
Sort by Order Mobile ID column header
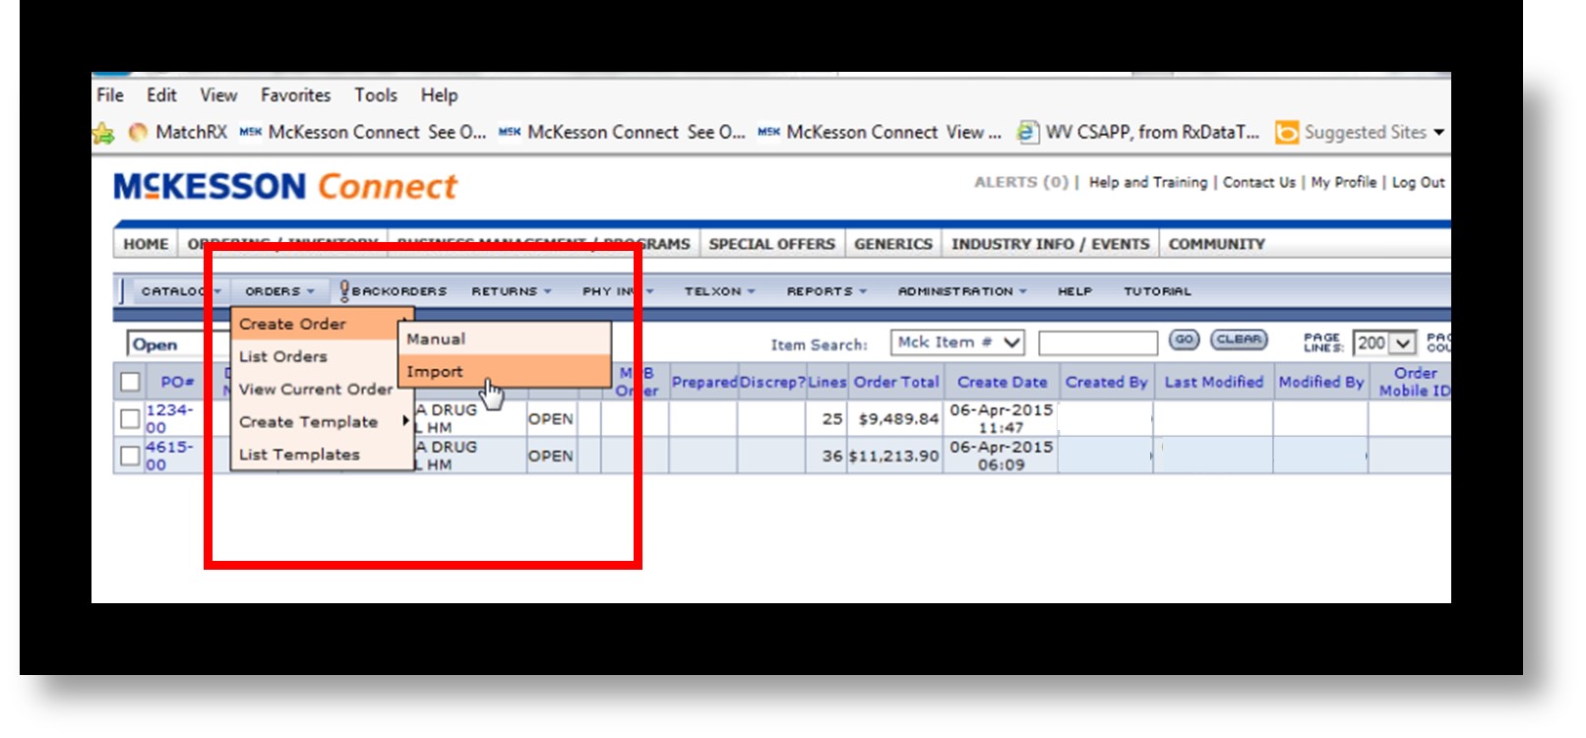point(1415,382)
